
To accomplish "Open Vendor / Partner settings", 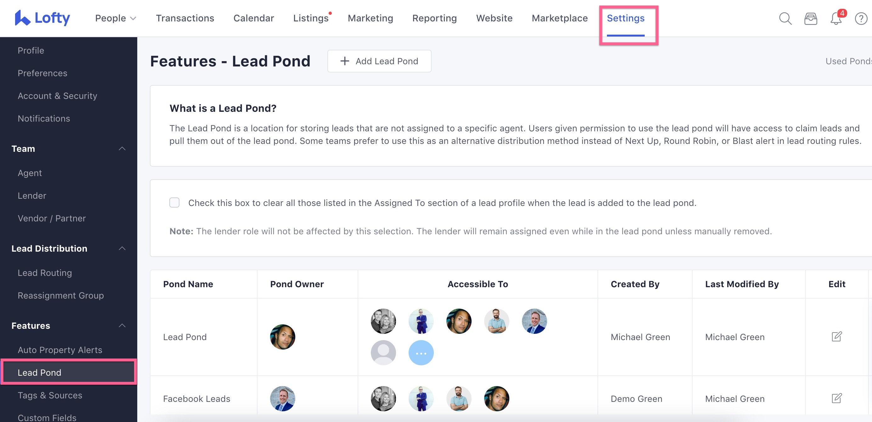I will point(52,218).
